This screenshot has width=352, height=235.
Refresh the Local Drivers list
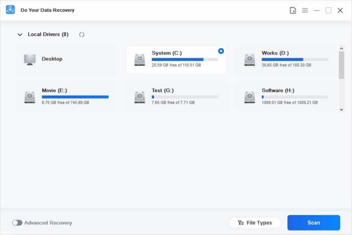[81, 35]
